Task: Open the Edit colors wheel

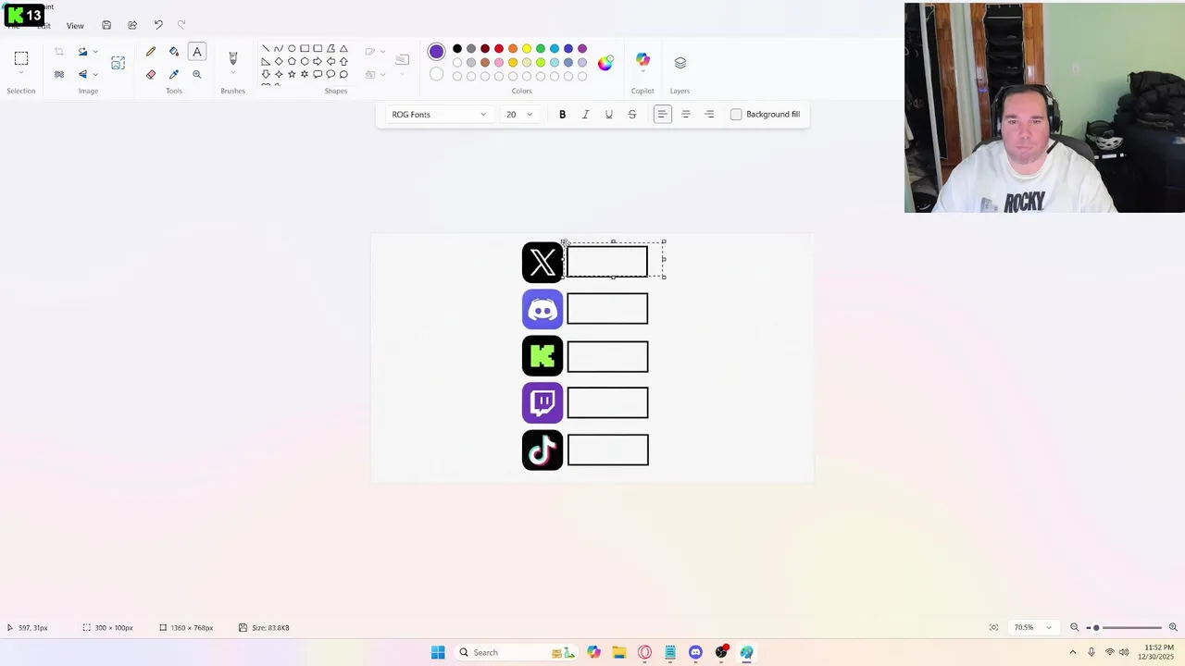Action: (605, 63)
